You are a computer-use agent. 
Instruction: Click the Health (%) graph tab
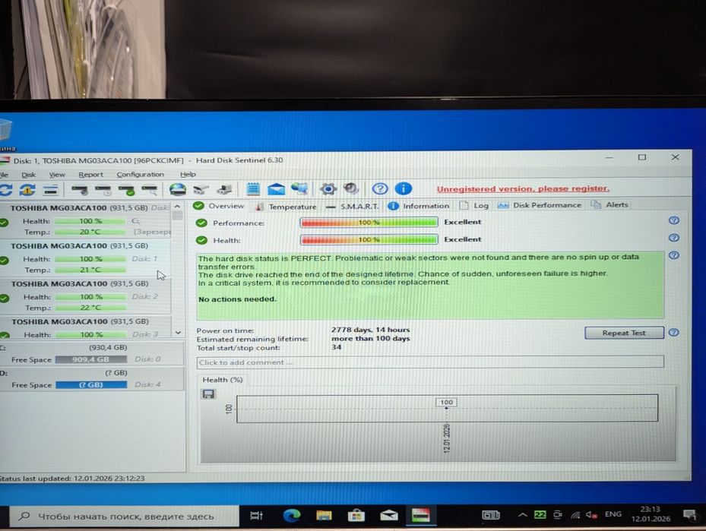(223, 380)
